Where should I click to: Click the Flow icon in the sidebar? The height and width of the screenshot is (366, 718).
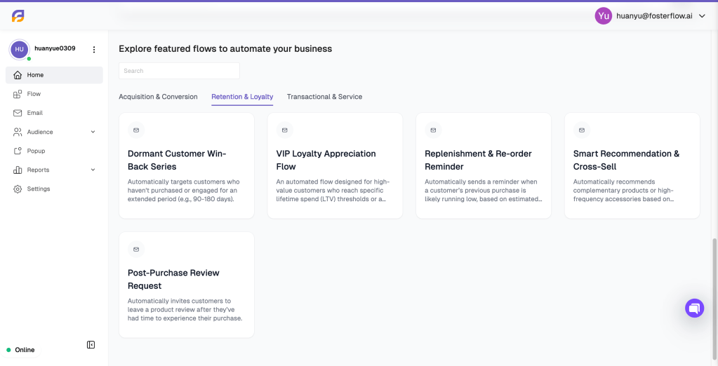[x=18, y=94]
